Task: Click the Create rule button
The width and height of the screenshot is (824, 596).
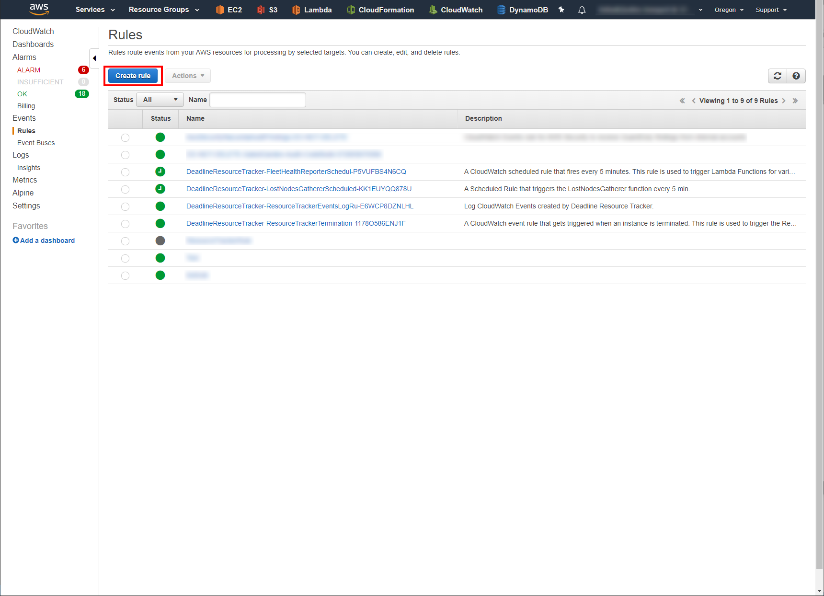Action: coord(133,75)
